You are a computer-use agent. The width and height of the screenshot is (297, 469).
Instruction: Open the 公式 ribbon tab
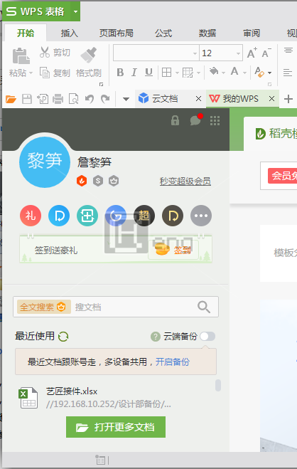(163, 33)
